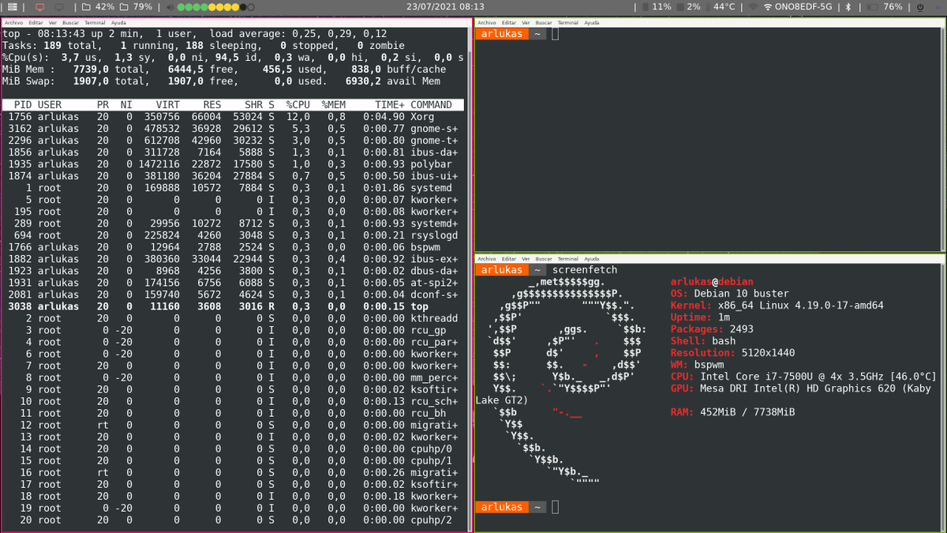Viewport: 947px width, 533px height.
Task: Click the folder icon showing 79% usage
Action: coord(124,7)
